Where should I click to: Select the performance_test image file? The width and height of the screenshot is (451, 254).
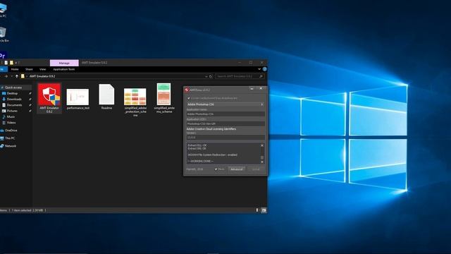tap(78, 99)
